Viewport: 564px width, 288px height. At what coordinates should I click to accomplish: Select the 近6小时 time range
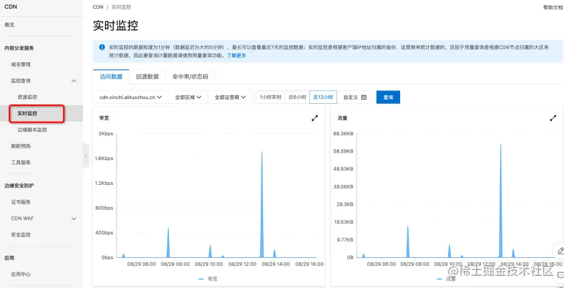[x=297, y=97]
